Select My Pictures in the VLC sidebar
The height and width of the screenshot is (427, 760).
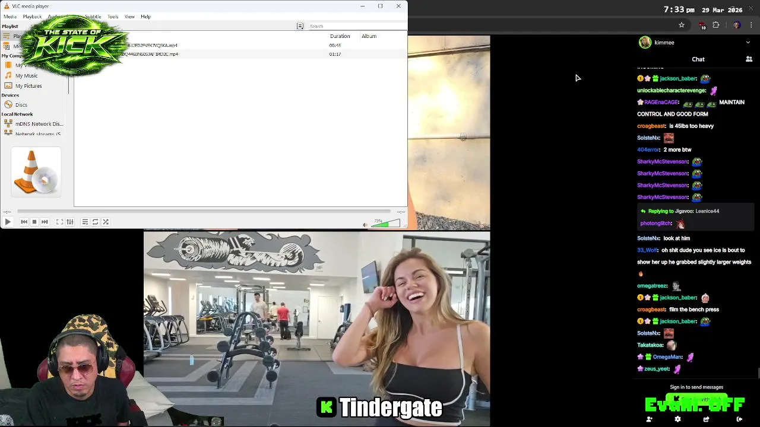click(x=28, y=86)
